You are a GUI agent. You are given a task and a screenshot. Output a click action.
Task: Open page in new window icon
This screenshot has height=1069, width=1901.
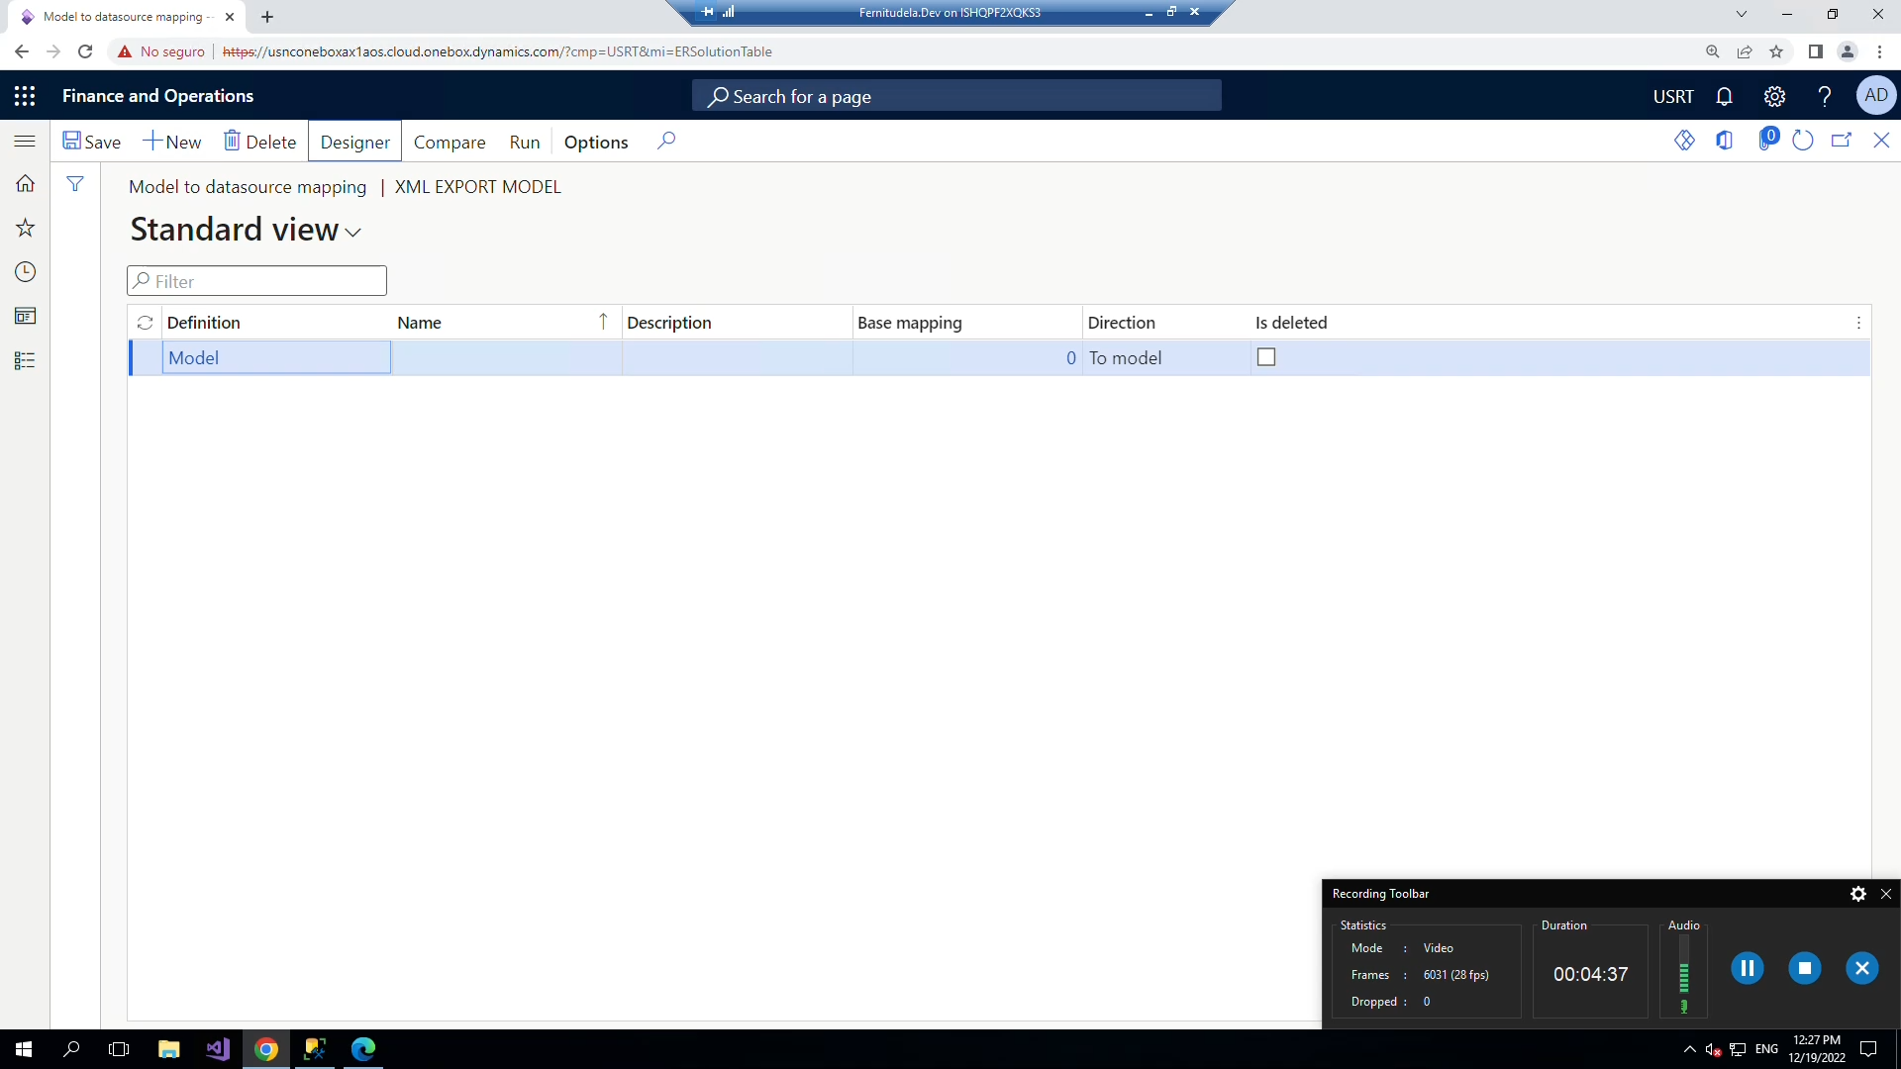(1843, 141)
